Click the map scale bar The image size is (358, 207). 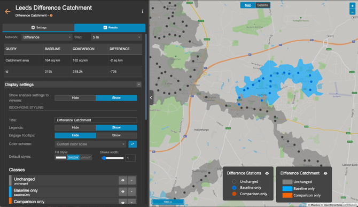pyautogui.click(x=168, y=202)
